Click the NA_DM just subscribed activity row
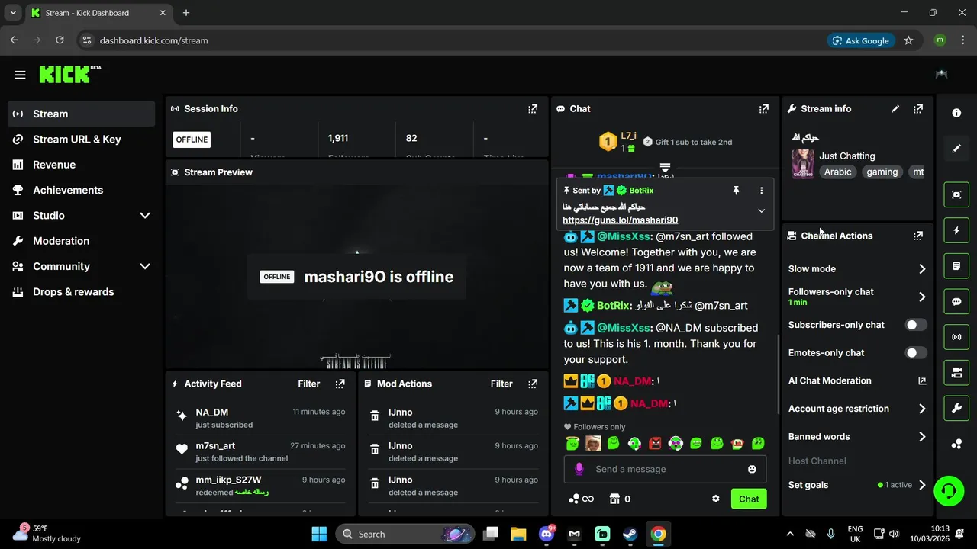This screenshot has width=977, height=549. click(261, 418)
